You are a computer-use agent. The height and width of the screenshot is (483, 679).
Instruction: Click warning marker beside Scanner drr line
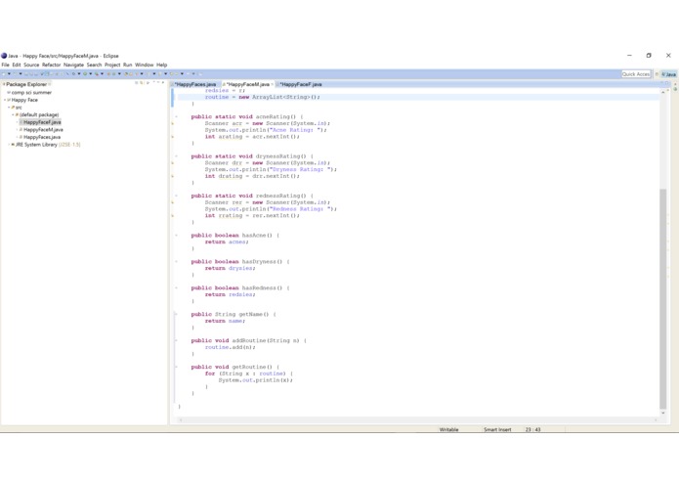173,163
